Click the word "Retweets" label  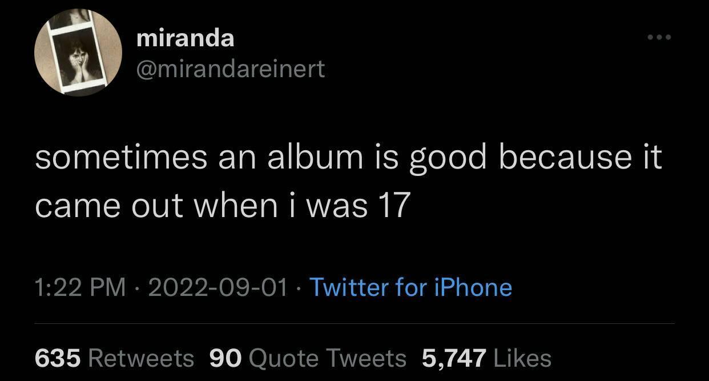(142, 358)
